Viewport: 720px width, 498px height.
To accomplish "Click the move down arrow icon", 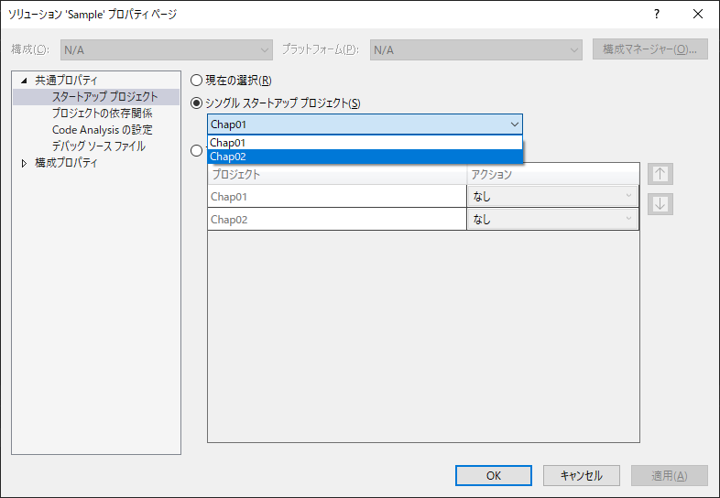I will click(x=660, y=204).
